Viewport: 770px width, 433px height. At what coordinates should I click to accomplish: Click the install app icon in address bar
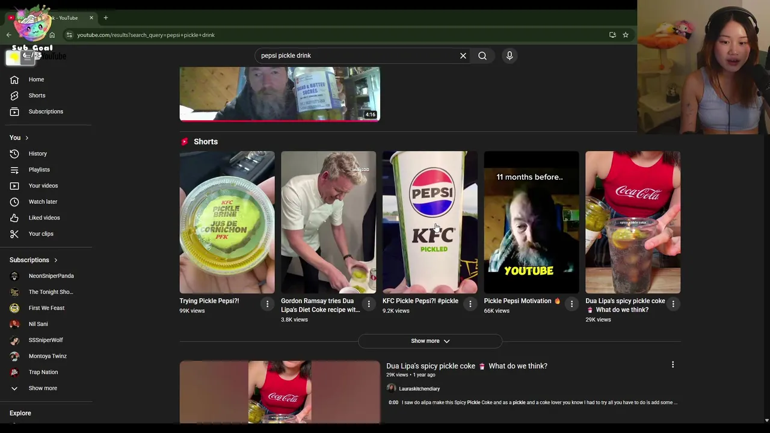pyautogui.click(x=612, y=35)
